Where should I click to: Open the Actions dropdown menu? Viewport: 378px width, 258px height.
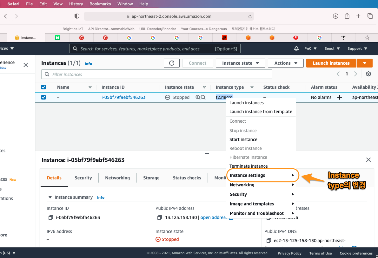[x=286, y=63]
